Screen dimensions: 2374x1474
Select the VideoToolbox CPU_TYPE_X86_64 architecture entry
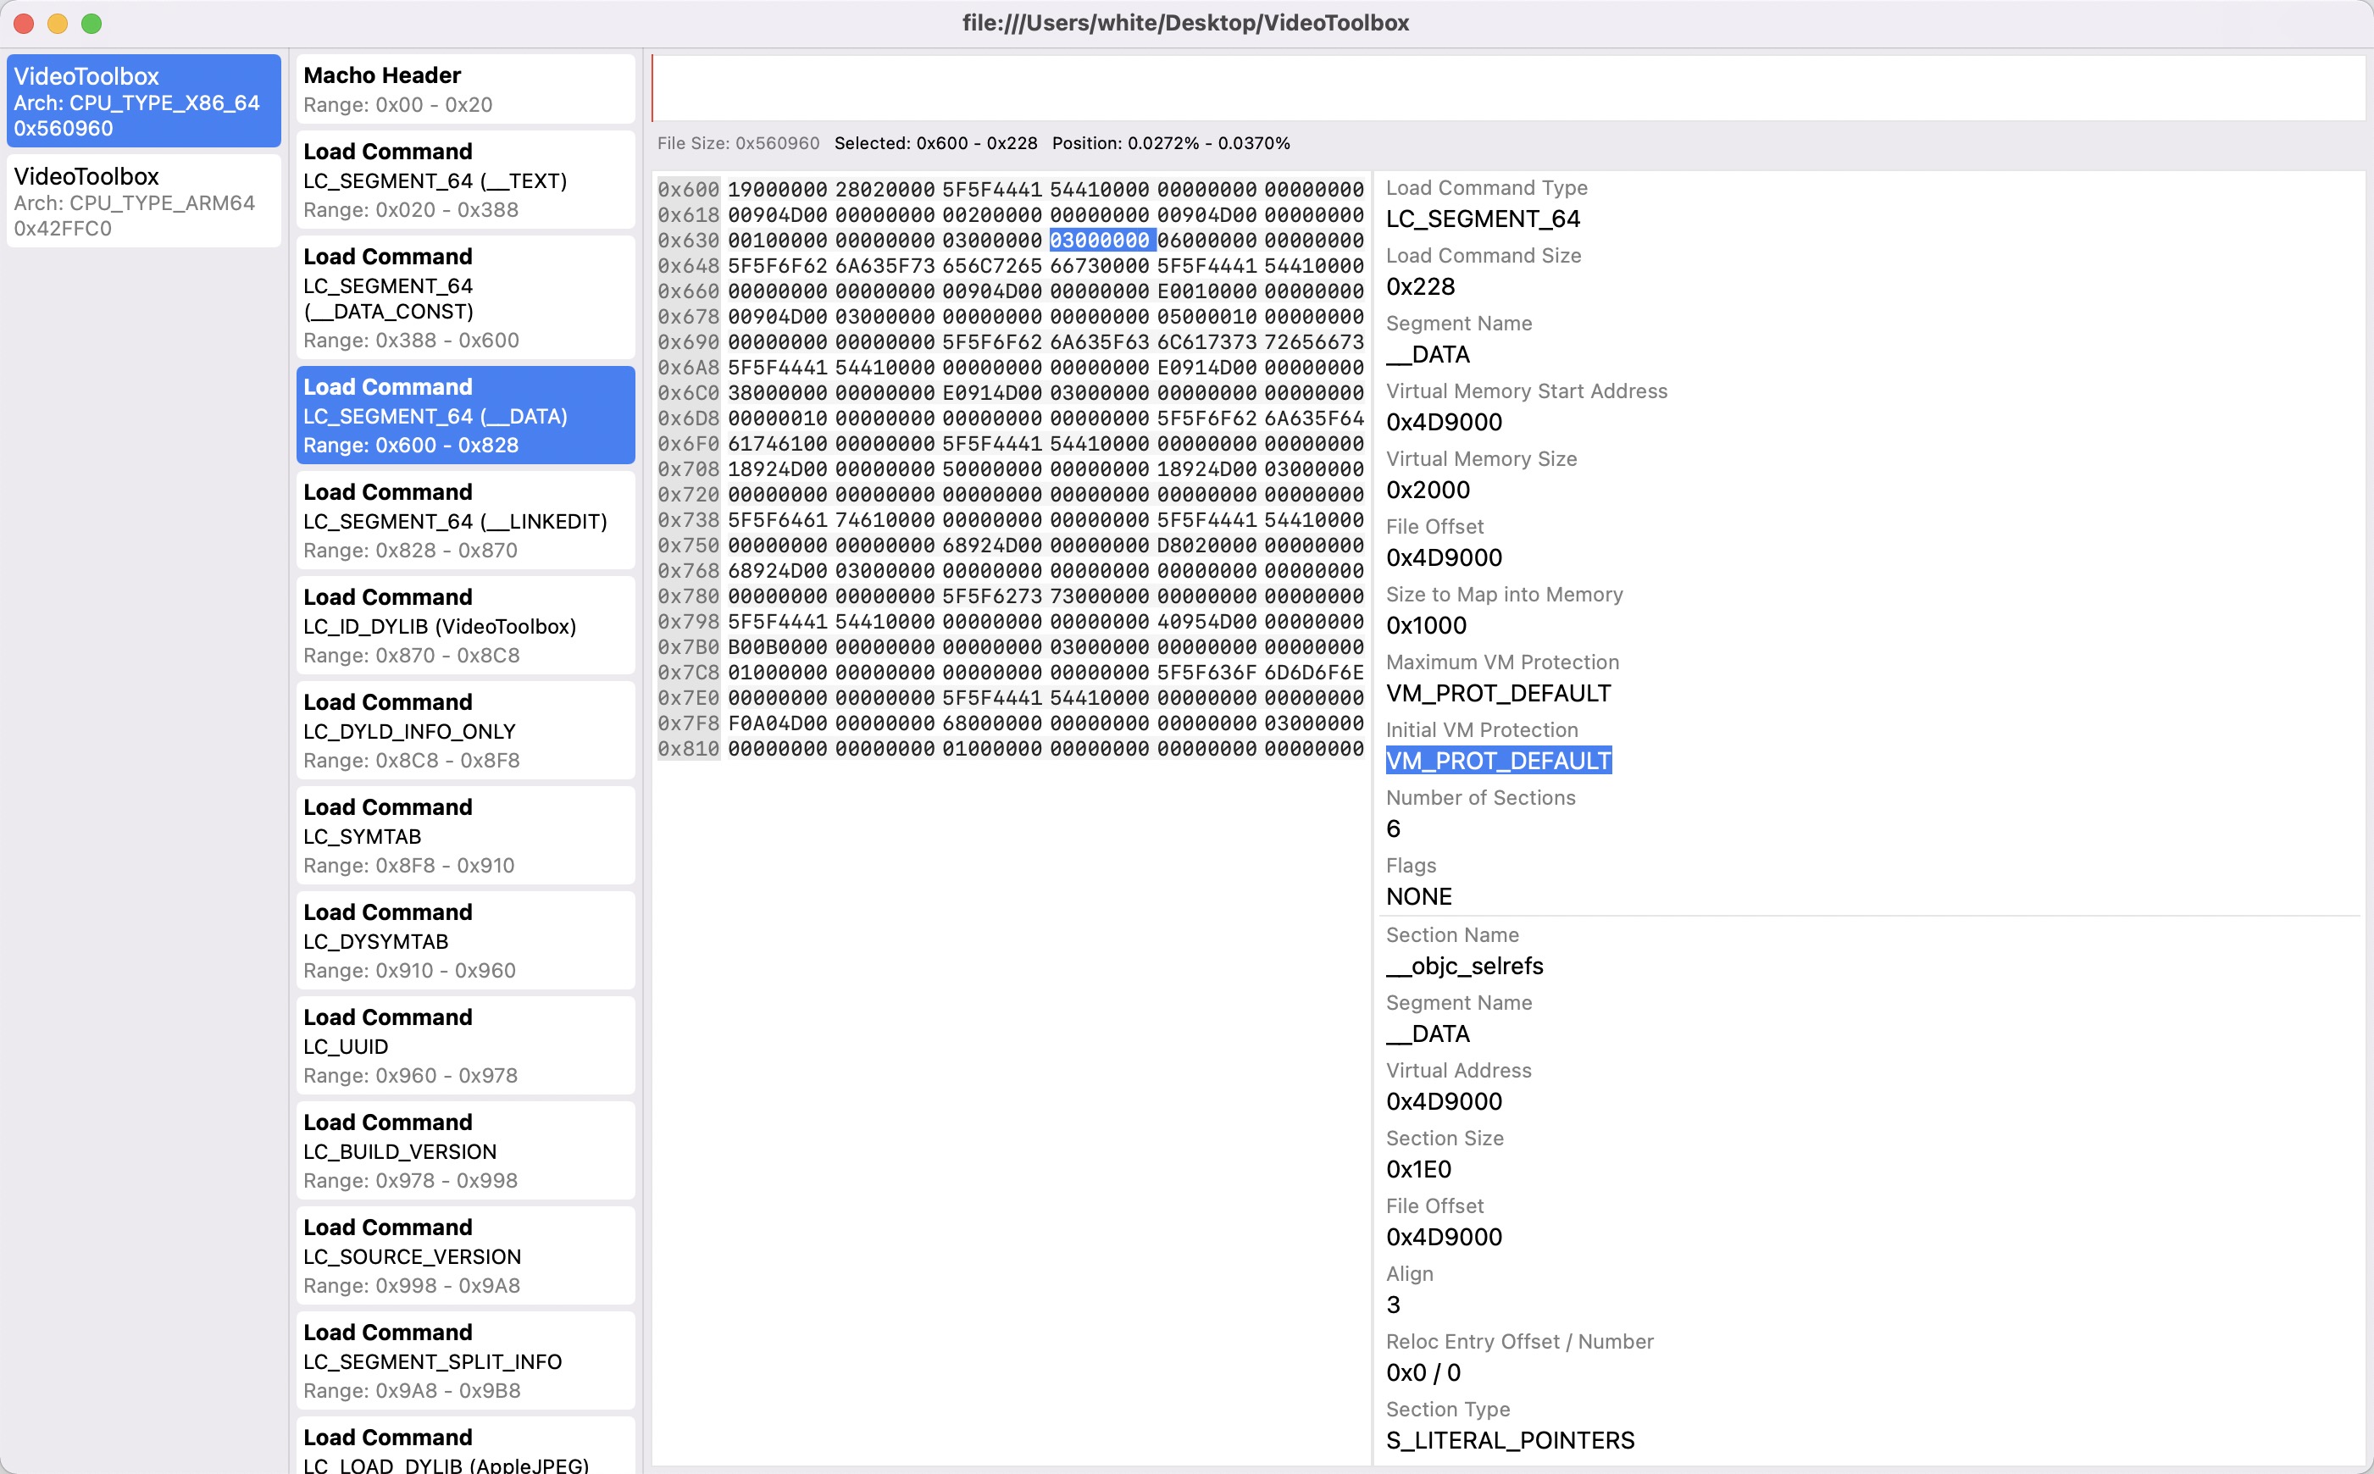pos(143,102)
